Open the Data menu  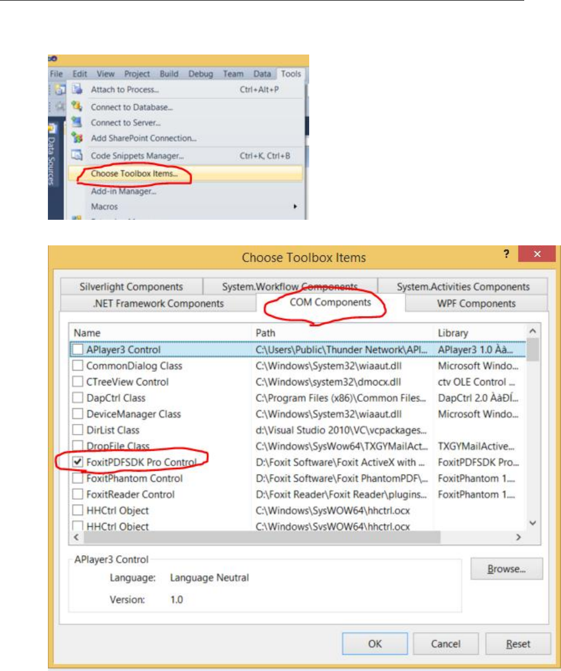pyautogui.click(x=262, y=73)
